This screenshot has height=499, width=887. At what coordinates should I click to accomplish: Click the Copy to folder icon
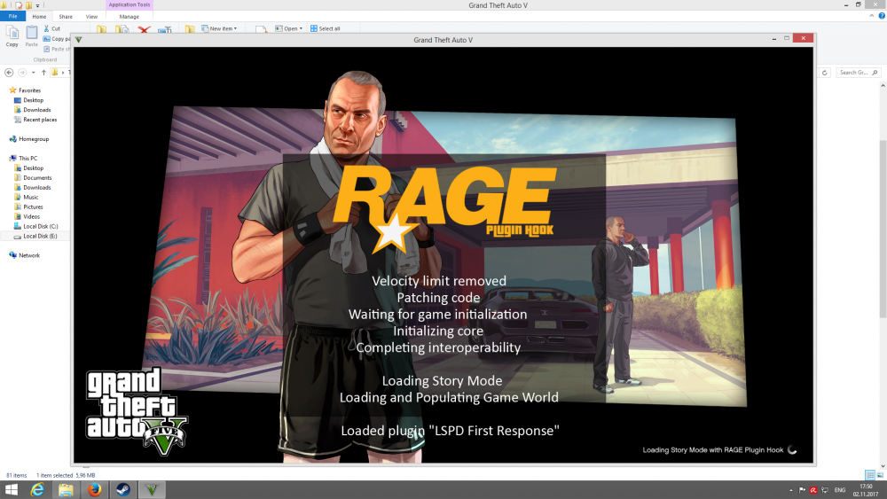pos(122,29)
